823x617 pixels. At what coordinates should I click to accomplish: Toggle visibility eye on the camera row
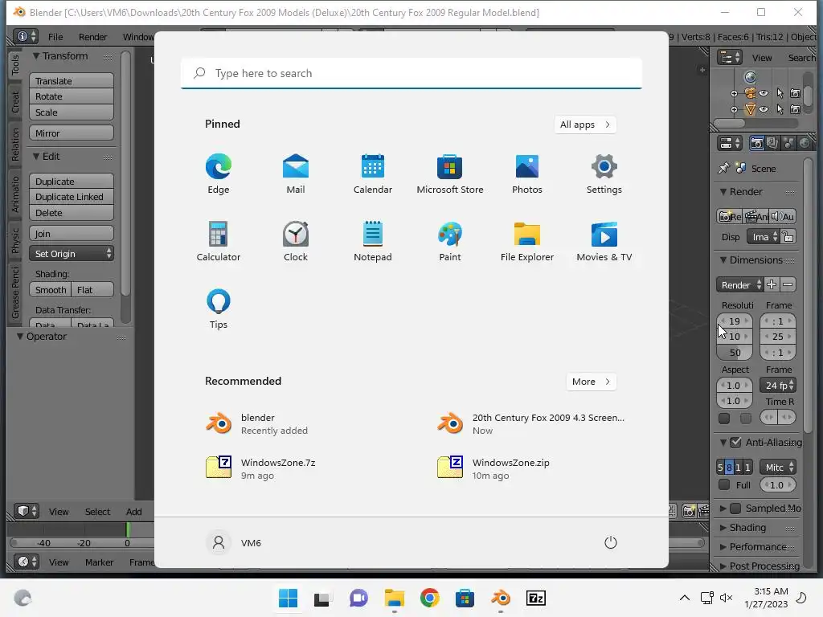coord(764,93)
